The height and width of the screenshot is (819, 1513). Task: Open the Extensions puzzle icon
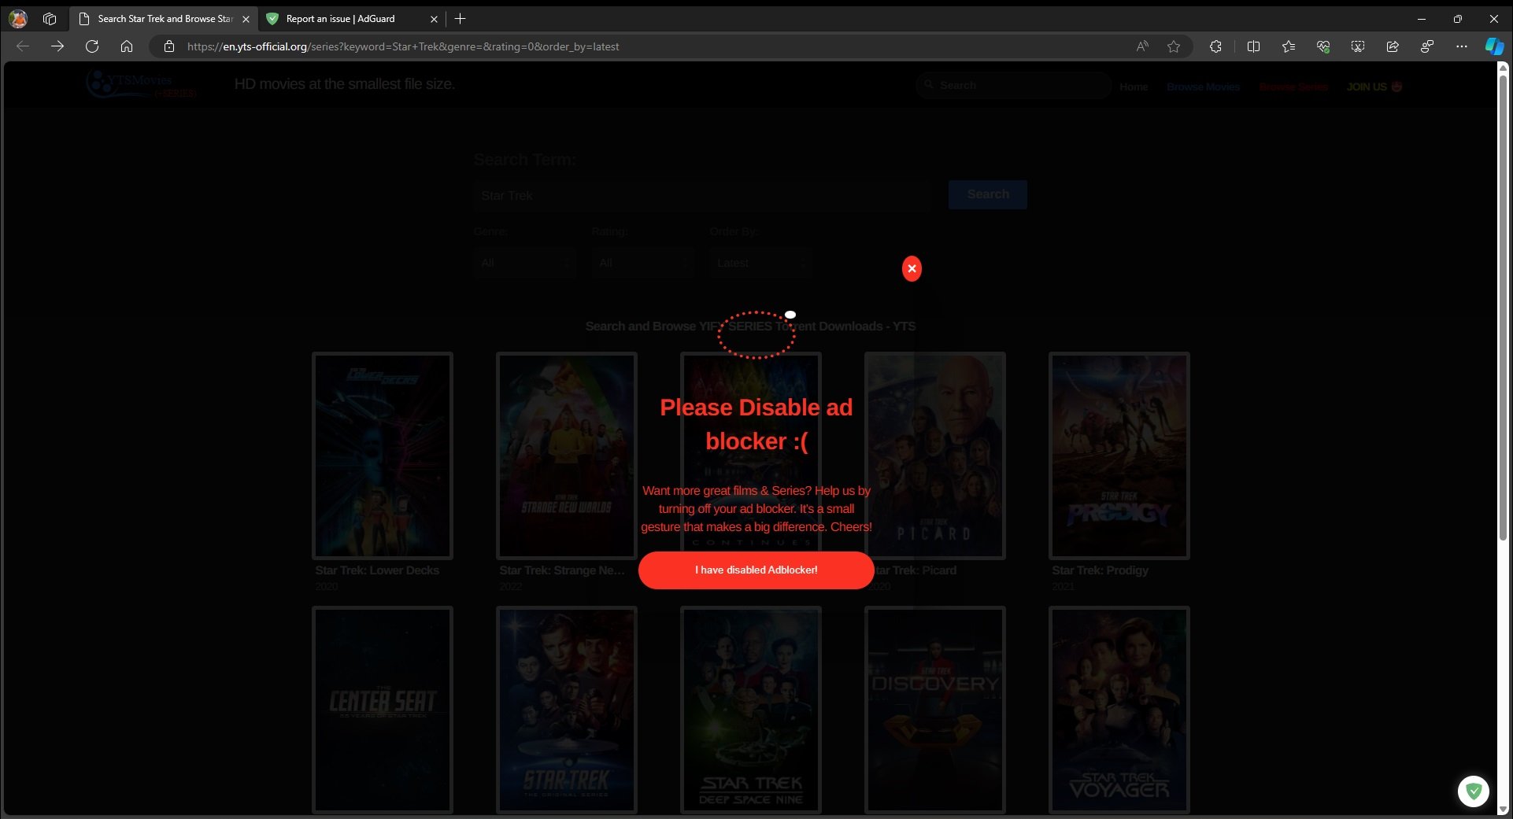click(x=1215, y=46)
